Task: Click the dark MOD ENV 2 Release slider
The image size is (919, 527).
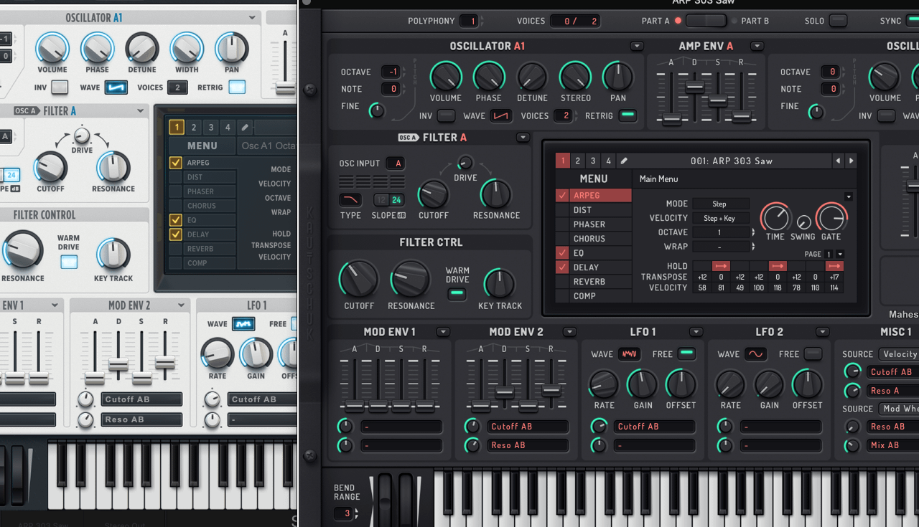Action: pyautogui.click(x=551, y=391)
